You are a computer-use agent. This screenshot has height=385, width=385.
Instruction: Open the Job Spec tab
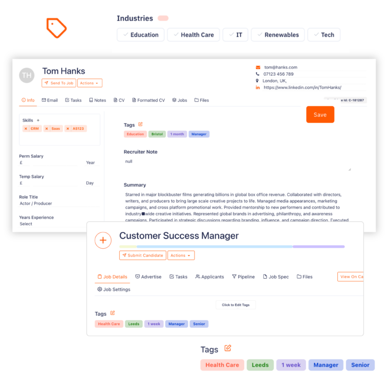(x=276, y=277)
